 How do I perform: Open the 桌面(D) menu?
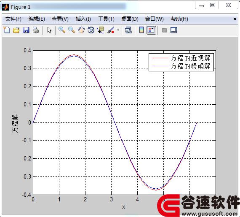click(130, 19)
